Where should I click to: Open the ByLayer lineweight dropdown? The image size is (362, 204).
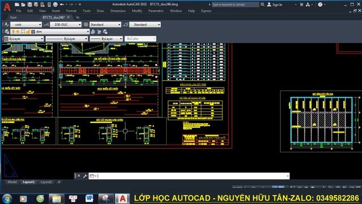(120, 39)
